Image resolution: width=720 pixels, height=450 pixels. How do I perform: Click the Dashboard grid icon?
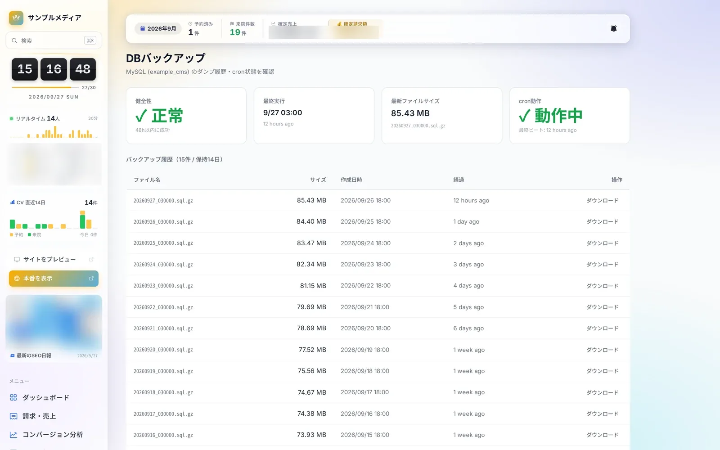click(13, 397)
